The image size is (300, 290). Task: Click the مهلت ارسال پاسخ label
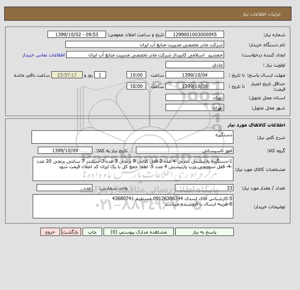pyautogui.click(x=266, y=75)
